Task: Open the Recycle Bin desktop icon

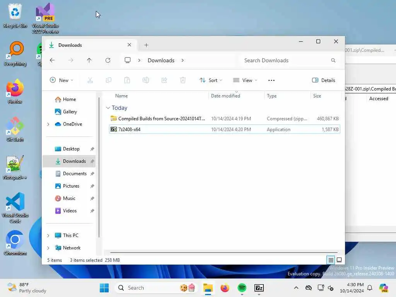Action: [x=15, y=15]
